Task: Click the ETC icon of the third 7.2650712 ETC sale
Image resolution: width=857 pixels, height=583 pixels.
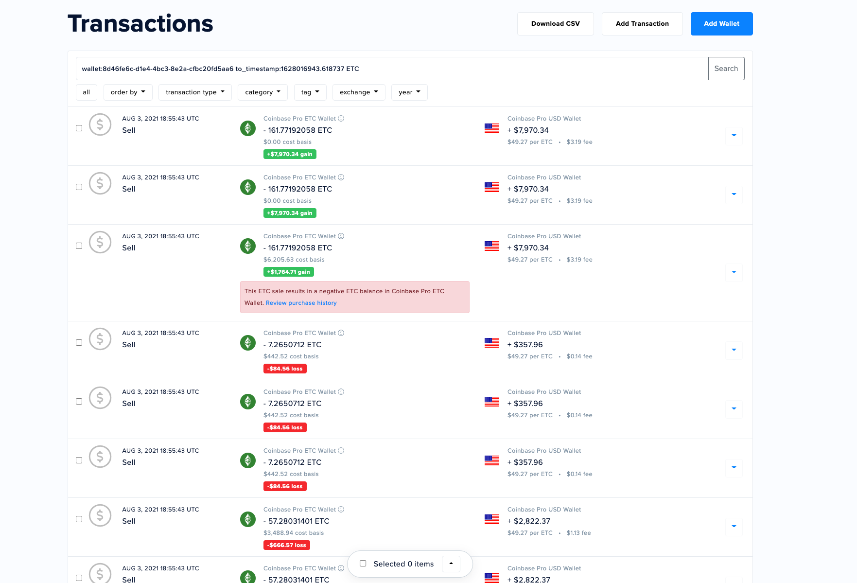Action: pyautogui.click(x=248, y=460)
